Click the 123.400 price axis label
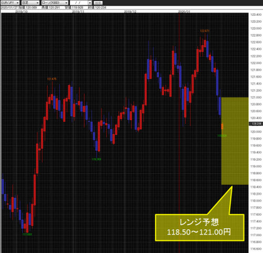The width and height of the screenshot is (263, 253). (256, 15)
